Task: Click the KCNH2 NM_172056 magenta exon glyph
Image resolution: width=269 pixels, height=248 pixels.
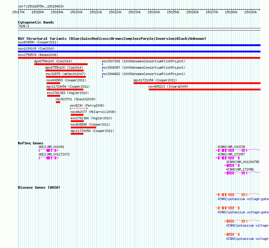Action: point(242,173)
